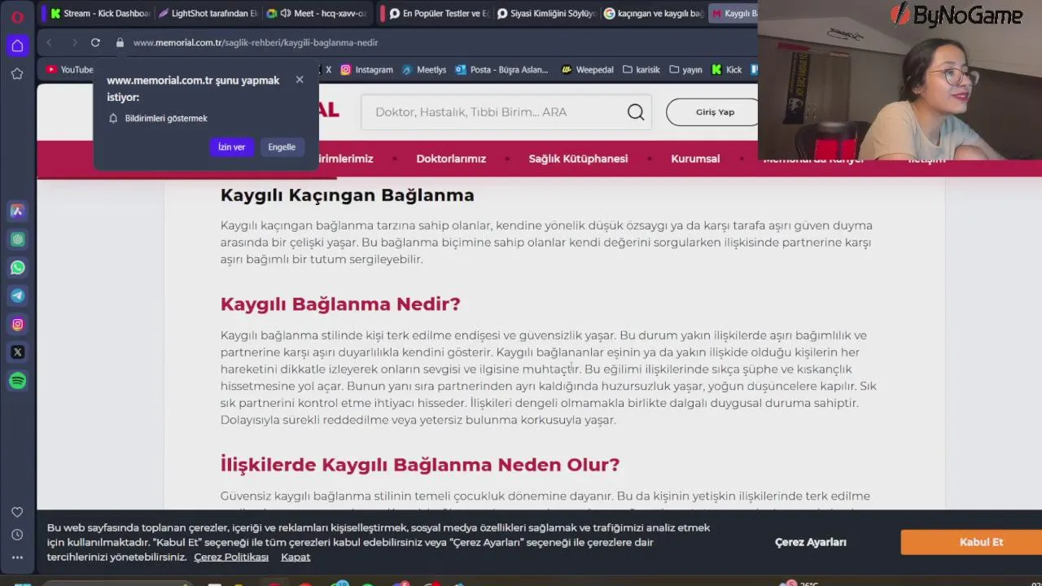Screen dimensions: 1042x586
Task: Switch to En Popüler Testler tab
Action: [439, 13]
